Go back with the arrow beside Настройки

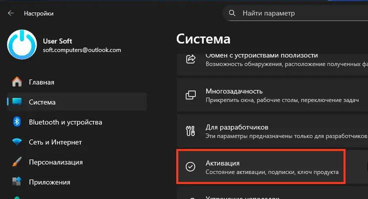[11, 13]
